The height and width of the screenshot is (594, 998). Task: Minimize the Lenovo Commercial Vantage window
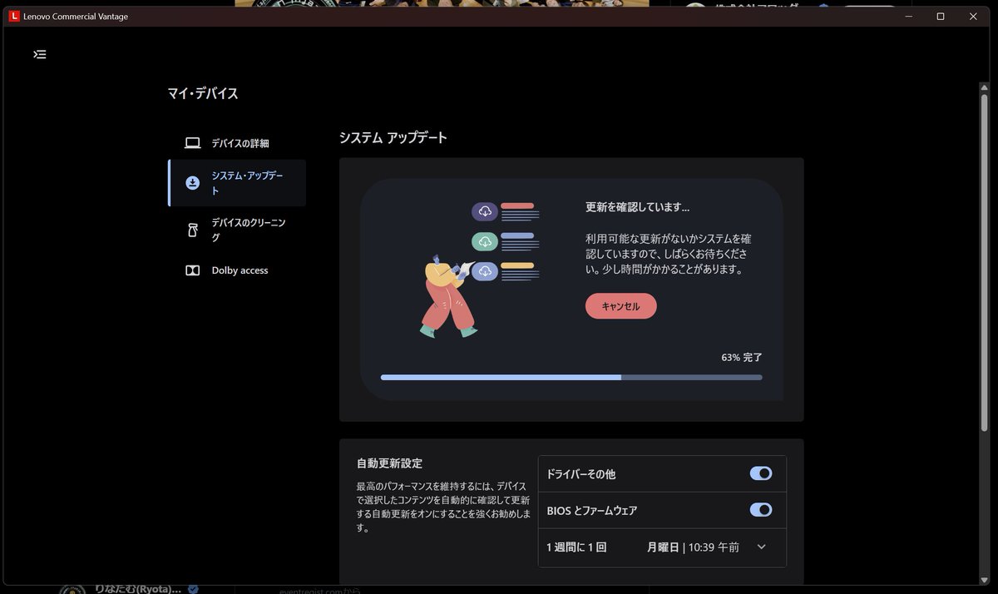click(909, 17)
